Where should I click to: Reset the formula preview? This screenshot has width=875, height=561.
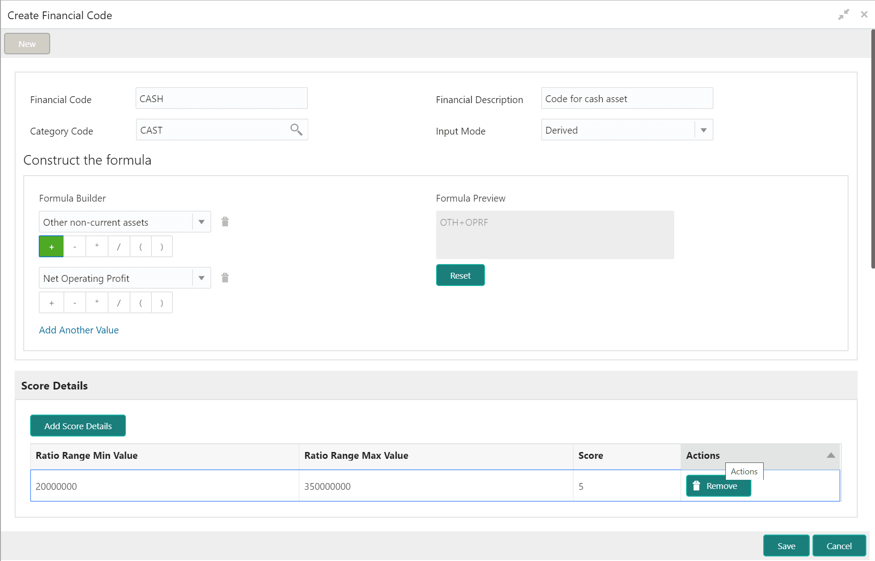coord(460,275)
